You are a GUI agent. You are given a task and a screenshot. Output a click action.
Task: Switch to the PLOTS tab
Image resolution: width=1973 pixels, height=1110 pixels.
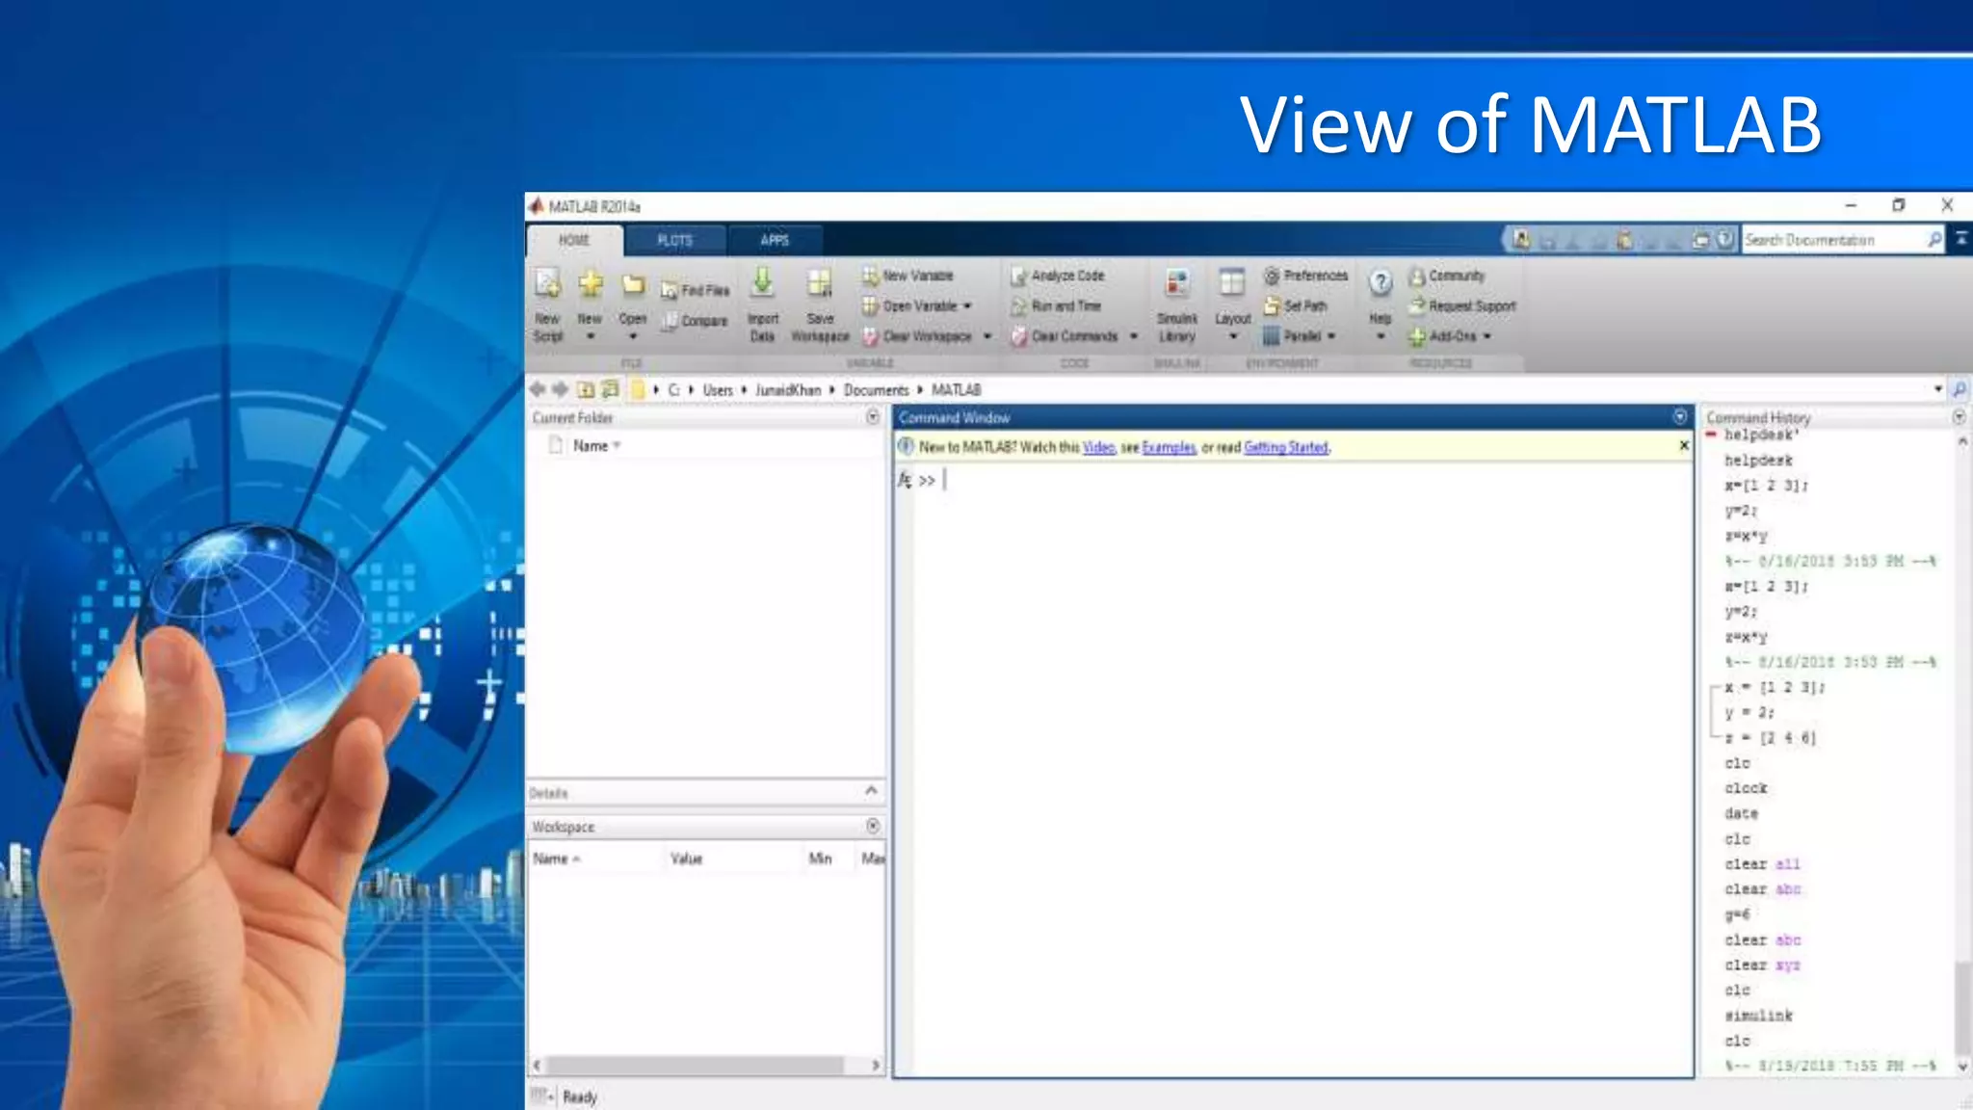(x=674, y=240)
